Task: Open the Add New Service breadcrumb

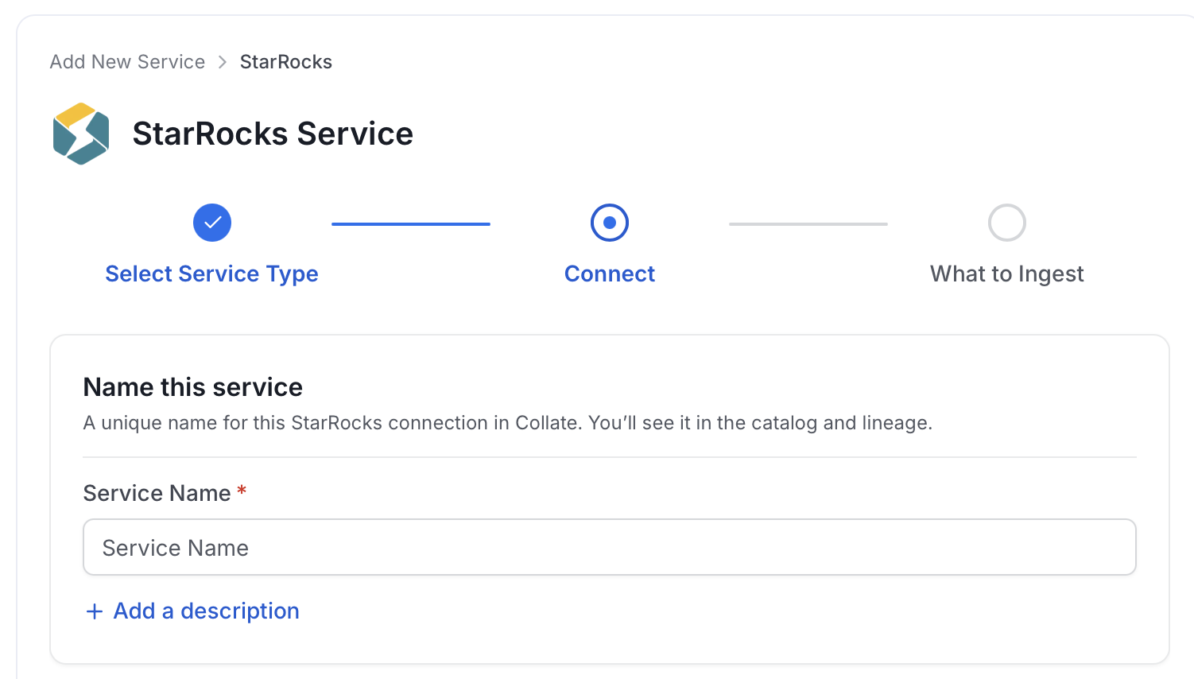Action: (x=127, y=62)
